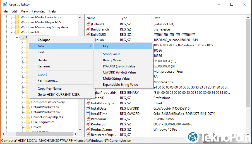Select Copy Key Name

(x=61, y=89)
